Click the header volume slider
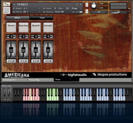Viewport: 133px width, 123px height. click(x=119, y=12)
